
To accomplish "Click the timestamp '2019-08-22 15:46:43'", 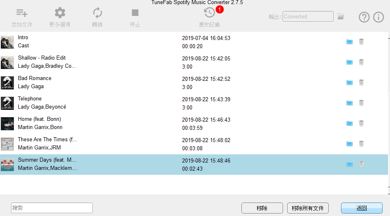I will pyautogui.click(x=206, y=120).
